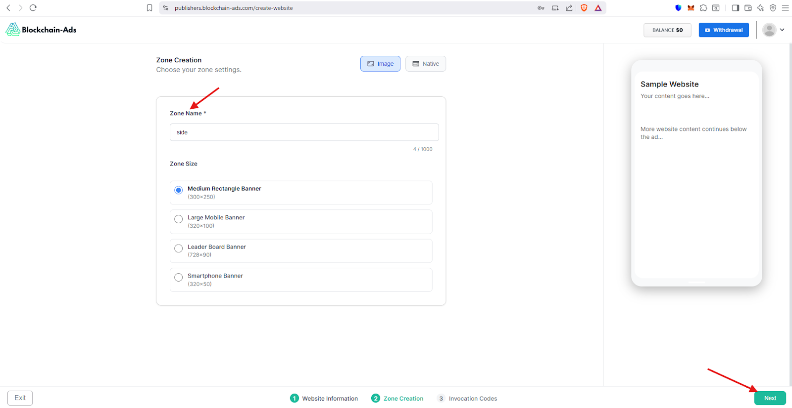Screen dimensions: 792x408
Task: Click the browser address bar URL
Action: point(234,8)
